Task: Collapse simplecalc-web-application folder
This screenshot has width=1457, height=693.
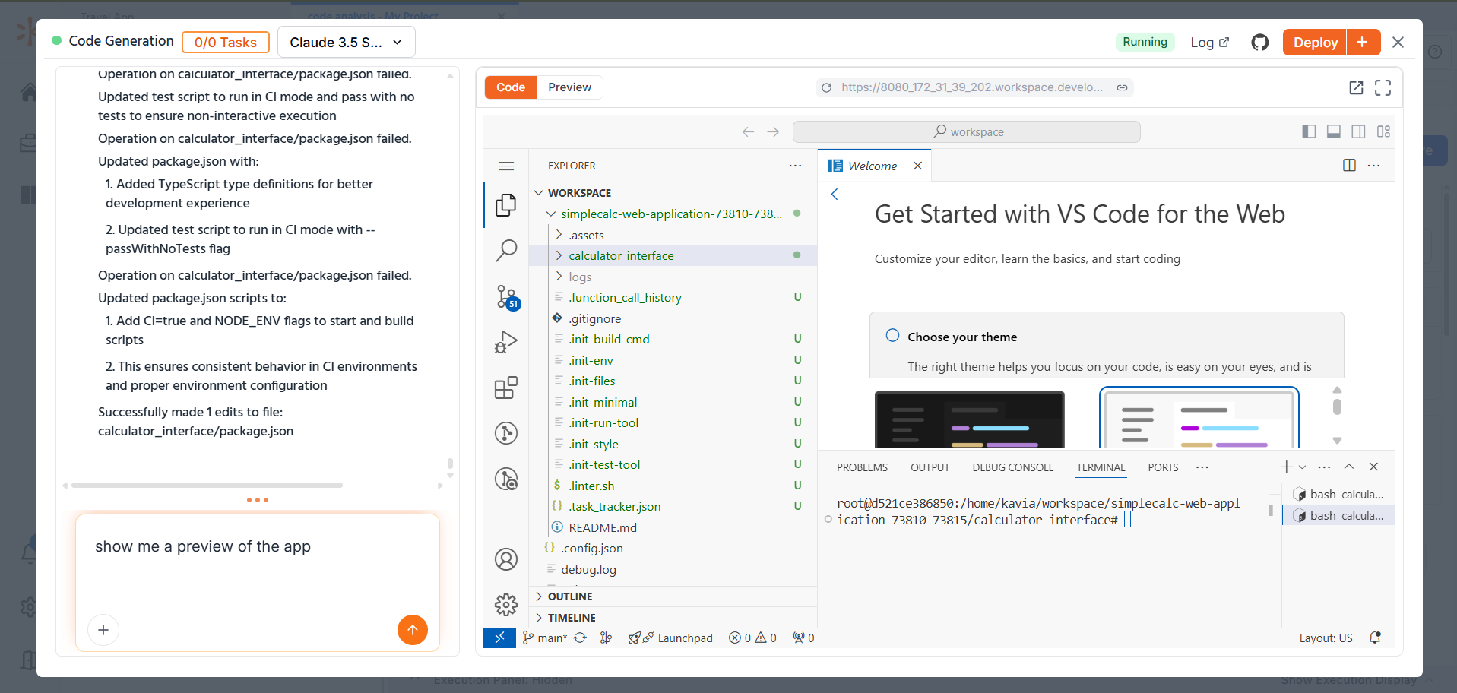Action: (551, 214)
